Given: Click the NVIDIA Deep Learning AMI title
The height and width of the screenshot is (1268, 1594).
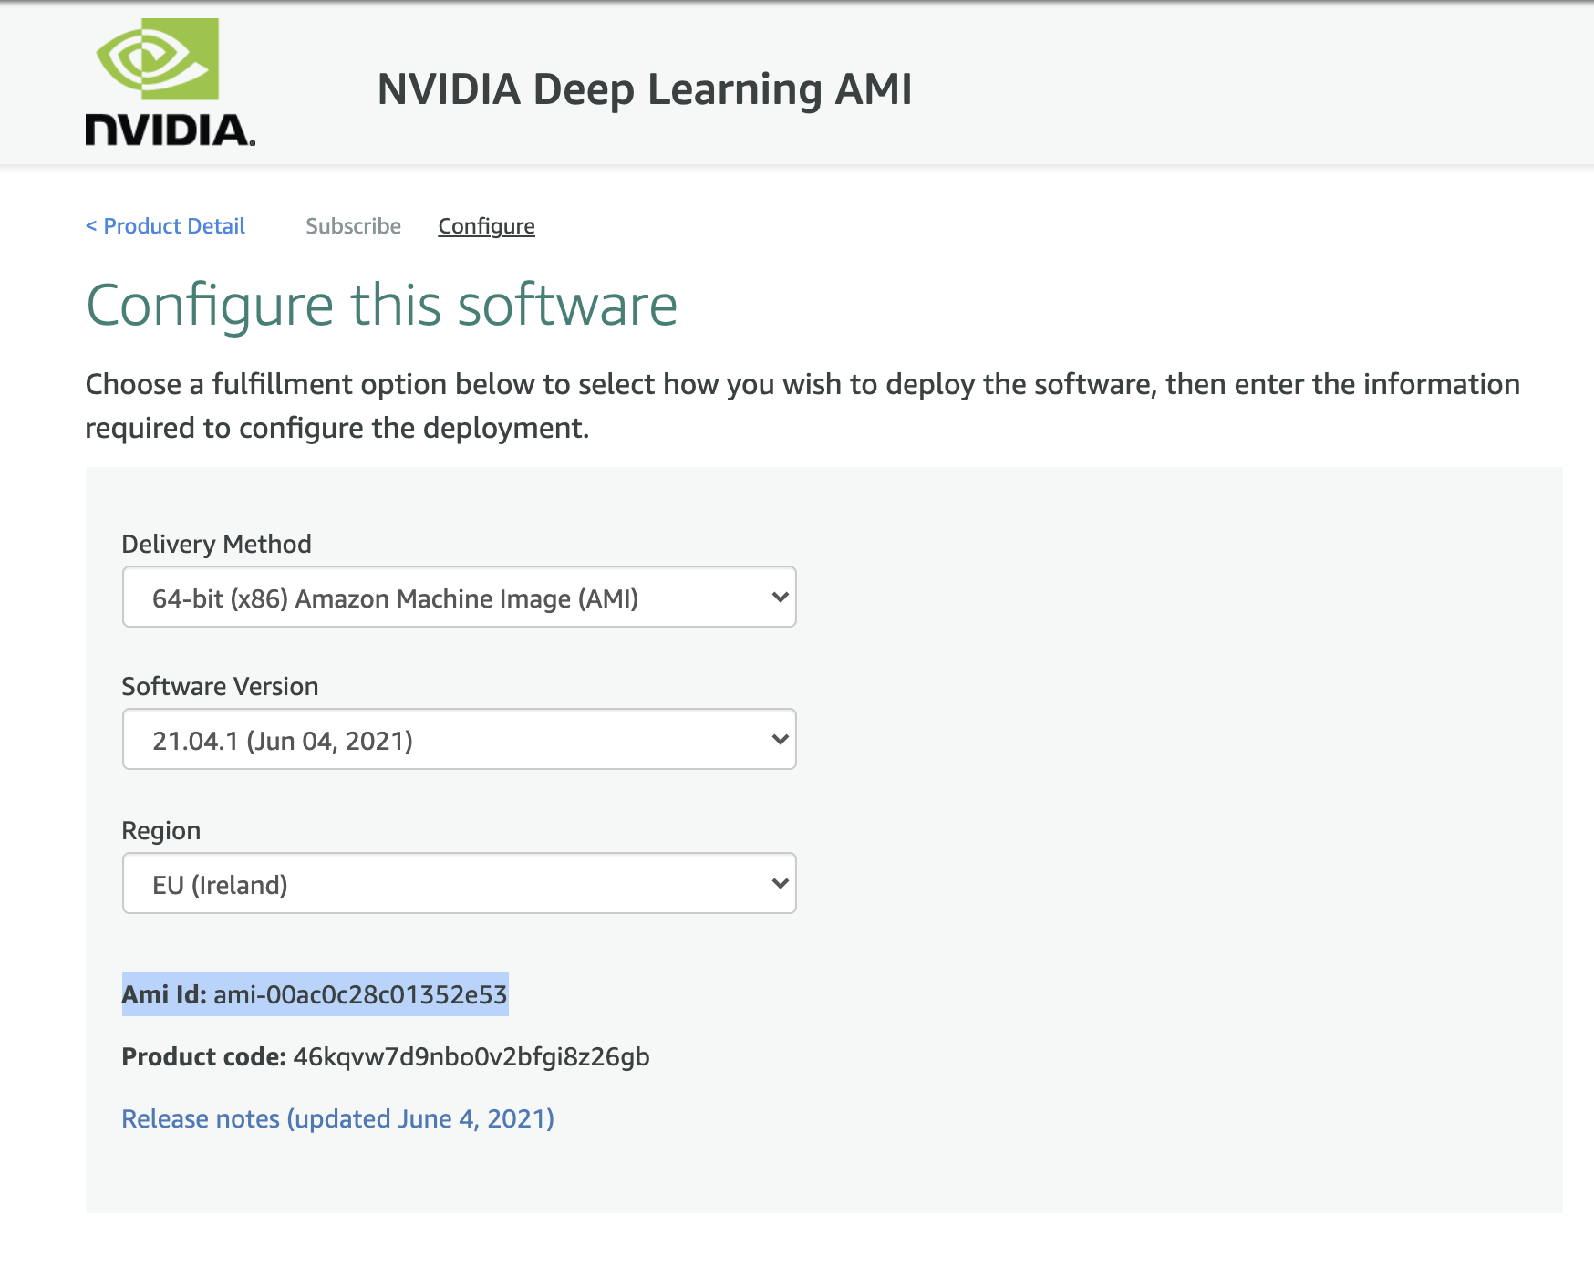Looking at the screenshot, I should [x=644, y=89].
